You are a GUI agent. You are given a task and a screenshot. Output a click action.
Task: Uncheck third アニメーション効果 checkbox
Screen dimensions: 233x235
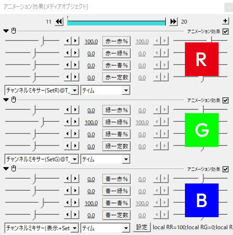226,169
